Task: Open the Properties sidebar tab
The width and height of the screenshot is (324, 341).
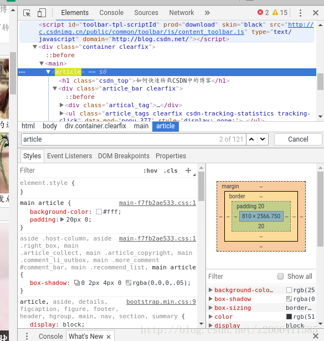Action: pos(171,156)
